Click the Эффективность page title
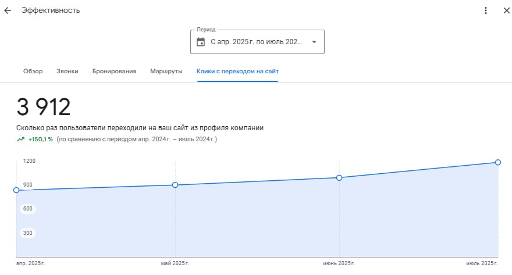Viewport: 512px width, 275px height. coord(51,10)
